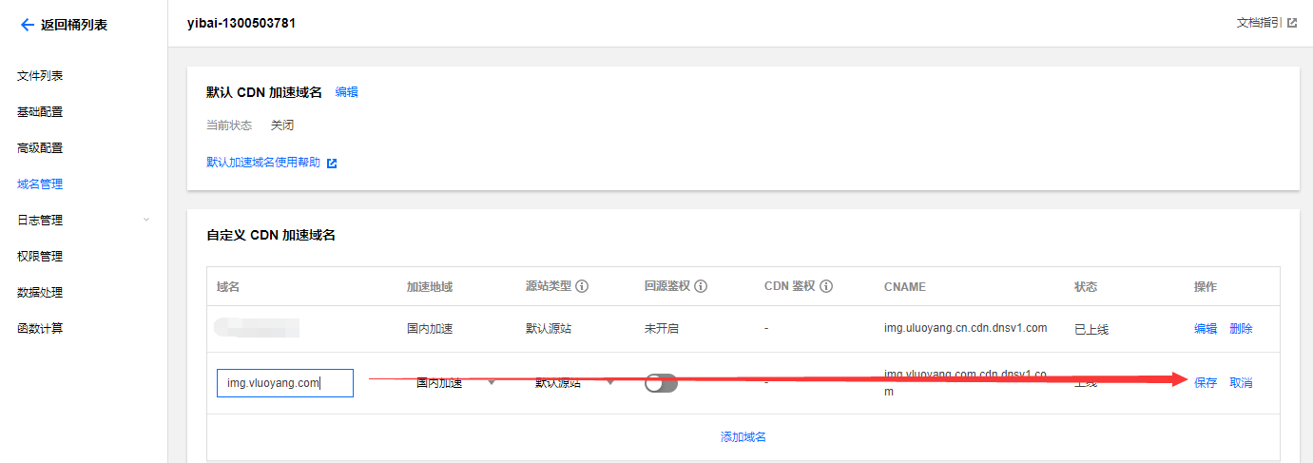This screenshot has height=463, width=1313.
Task: Open 数据处理 in the sidebar
Action: pyautogui.click(x=40, y=293)
